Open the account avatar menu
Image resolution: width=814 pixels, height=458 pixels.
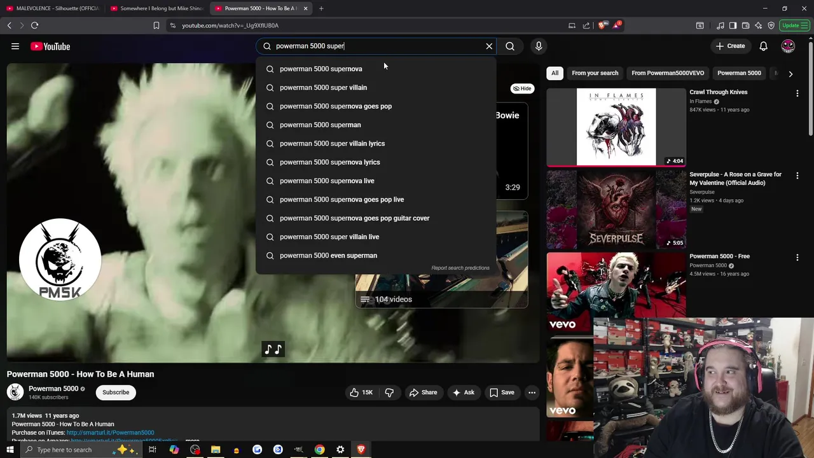pos(788,46)
